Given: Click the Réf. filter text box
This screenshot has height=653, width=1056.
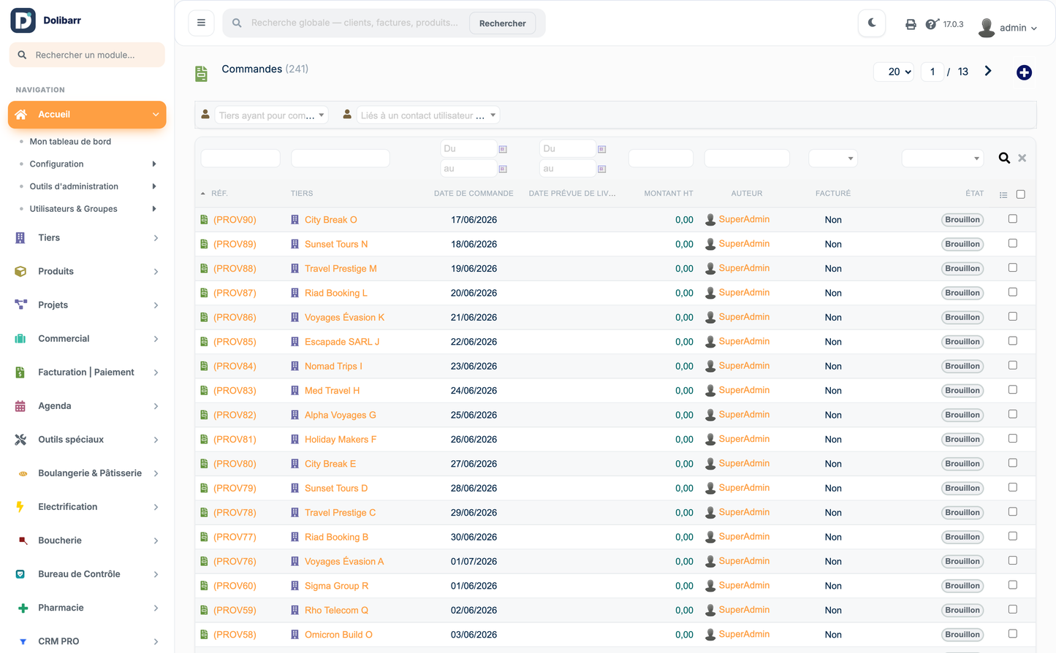Looking at the screenshot, I should click(x=240, y=159).
